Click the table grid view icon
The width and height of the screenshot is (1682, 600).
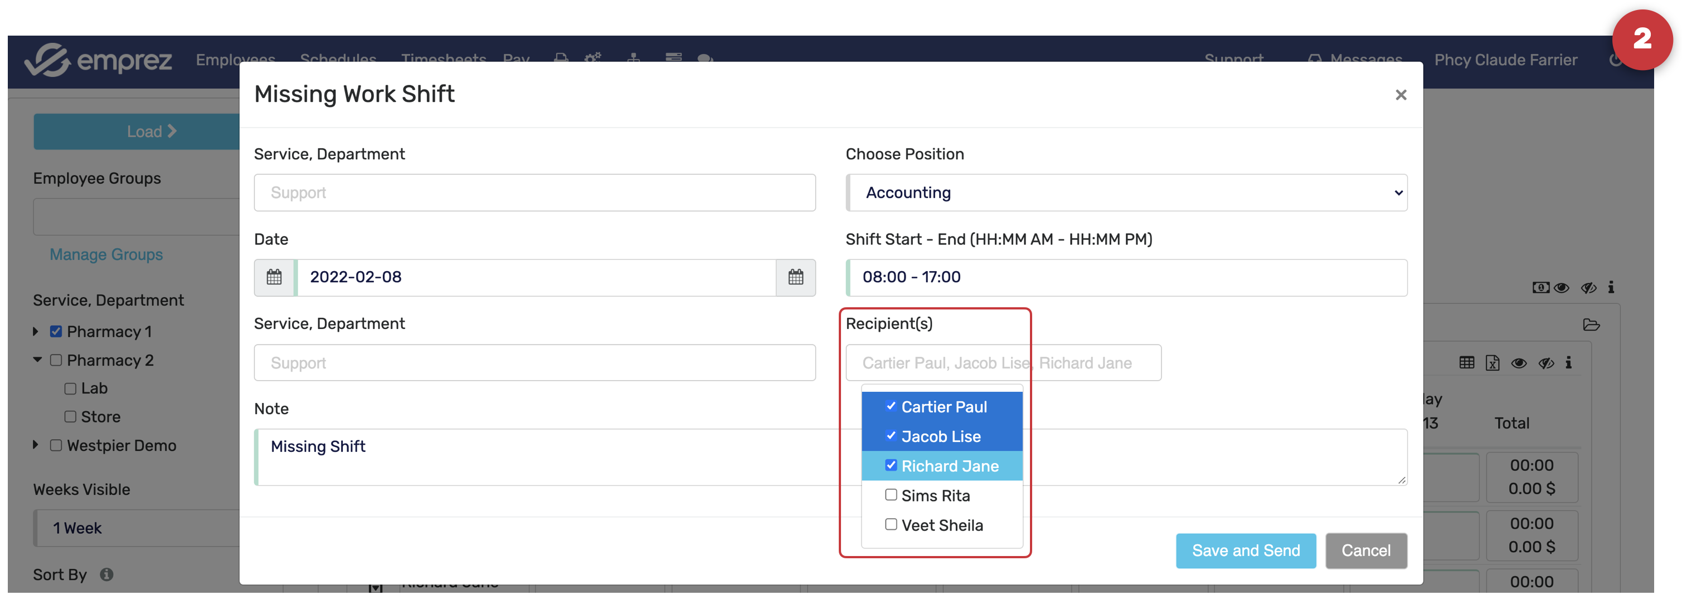[x=1466, y=362]
